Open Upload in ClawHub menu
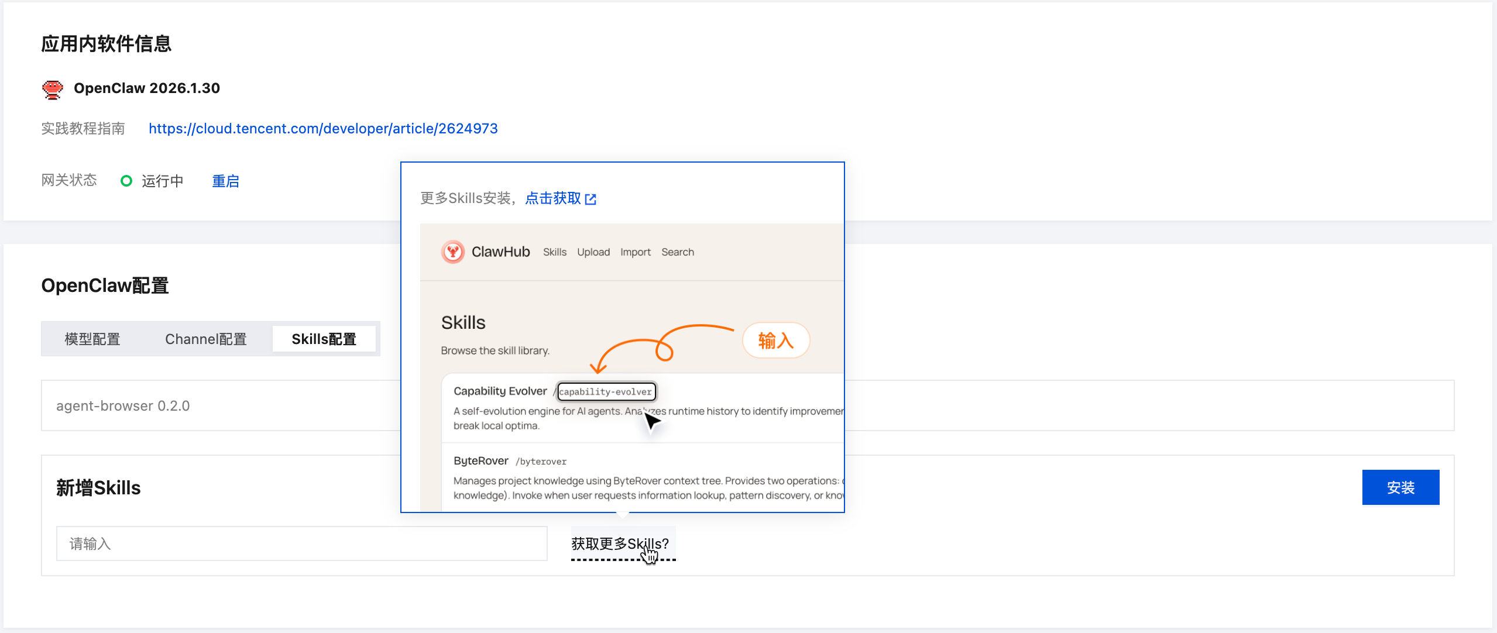Screen dimensions: 1497x633 tap(593, 252)
